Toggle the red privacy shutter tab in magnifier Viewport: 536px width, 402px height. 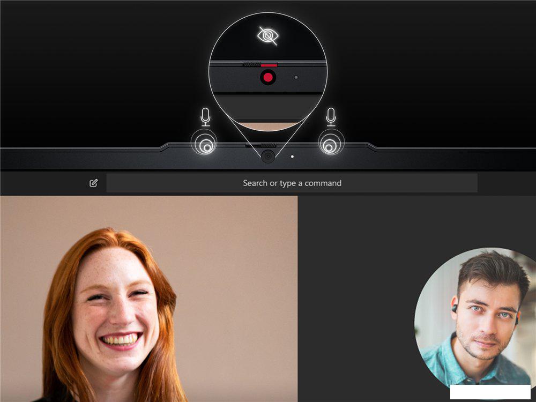click(268, 64)
